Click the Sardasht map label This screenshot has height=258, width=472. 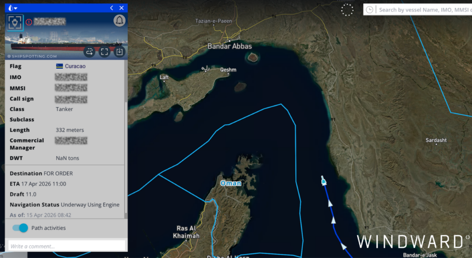click(x=436, y=140)
